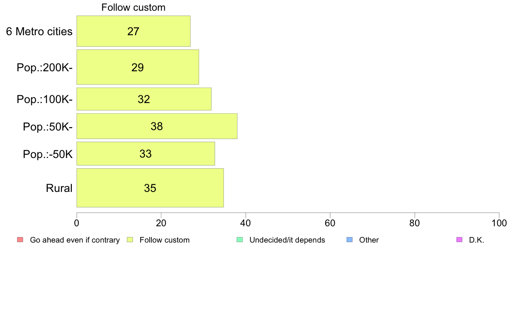Click the 'Pop.:100K-' bar showing 32
This screenshot has height=316, width=511.
click(144, 99)
